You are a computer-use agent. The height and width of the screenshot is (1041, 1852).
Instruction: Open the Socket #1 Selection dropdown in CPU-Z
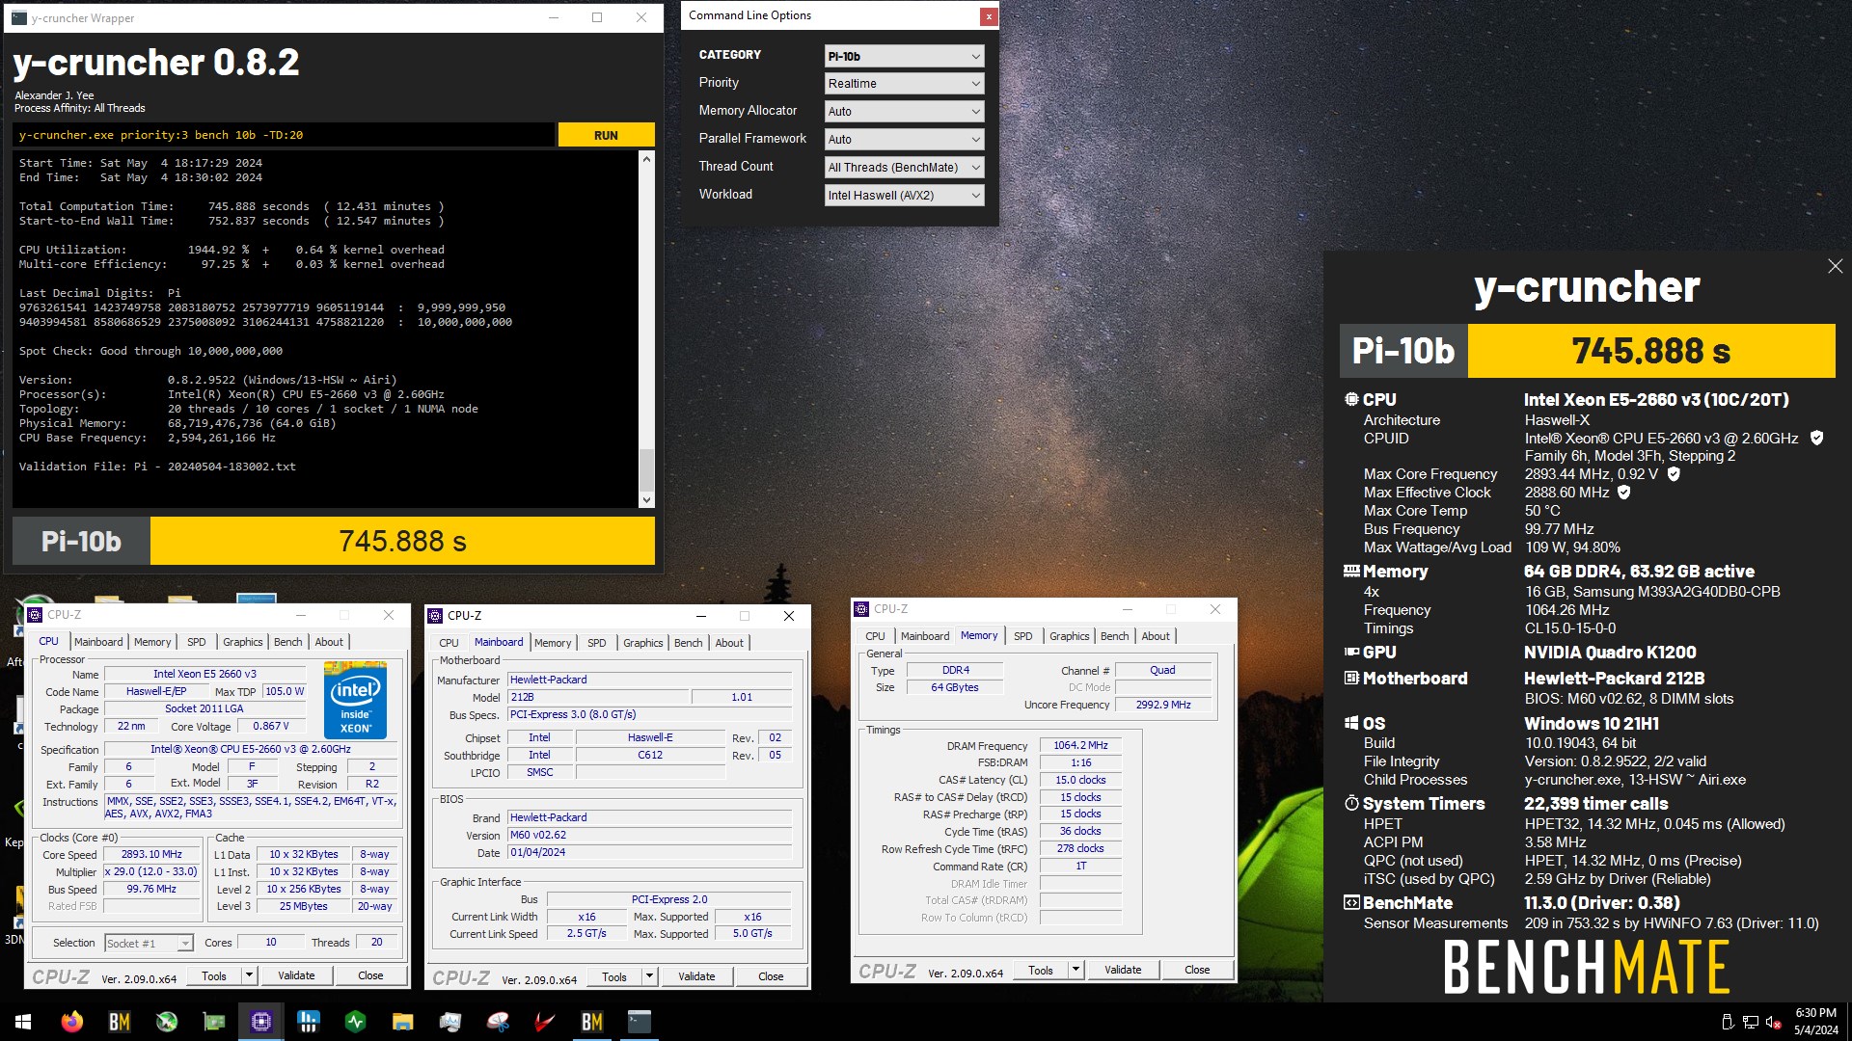(149, 943)
